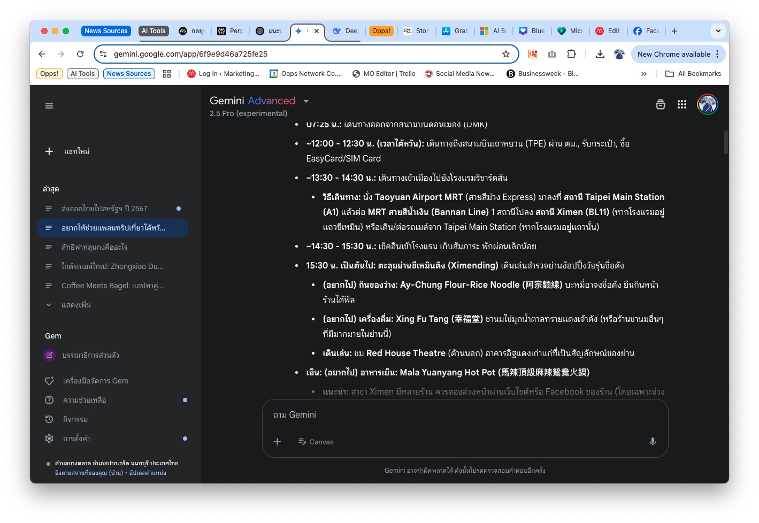
Task: Open the Gemini sidebar hamburger menu
Action: (x=49, y=106)
